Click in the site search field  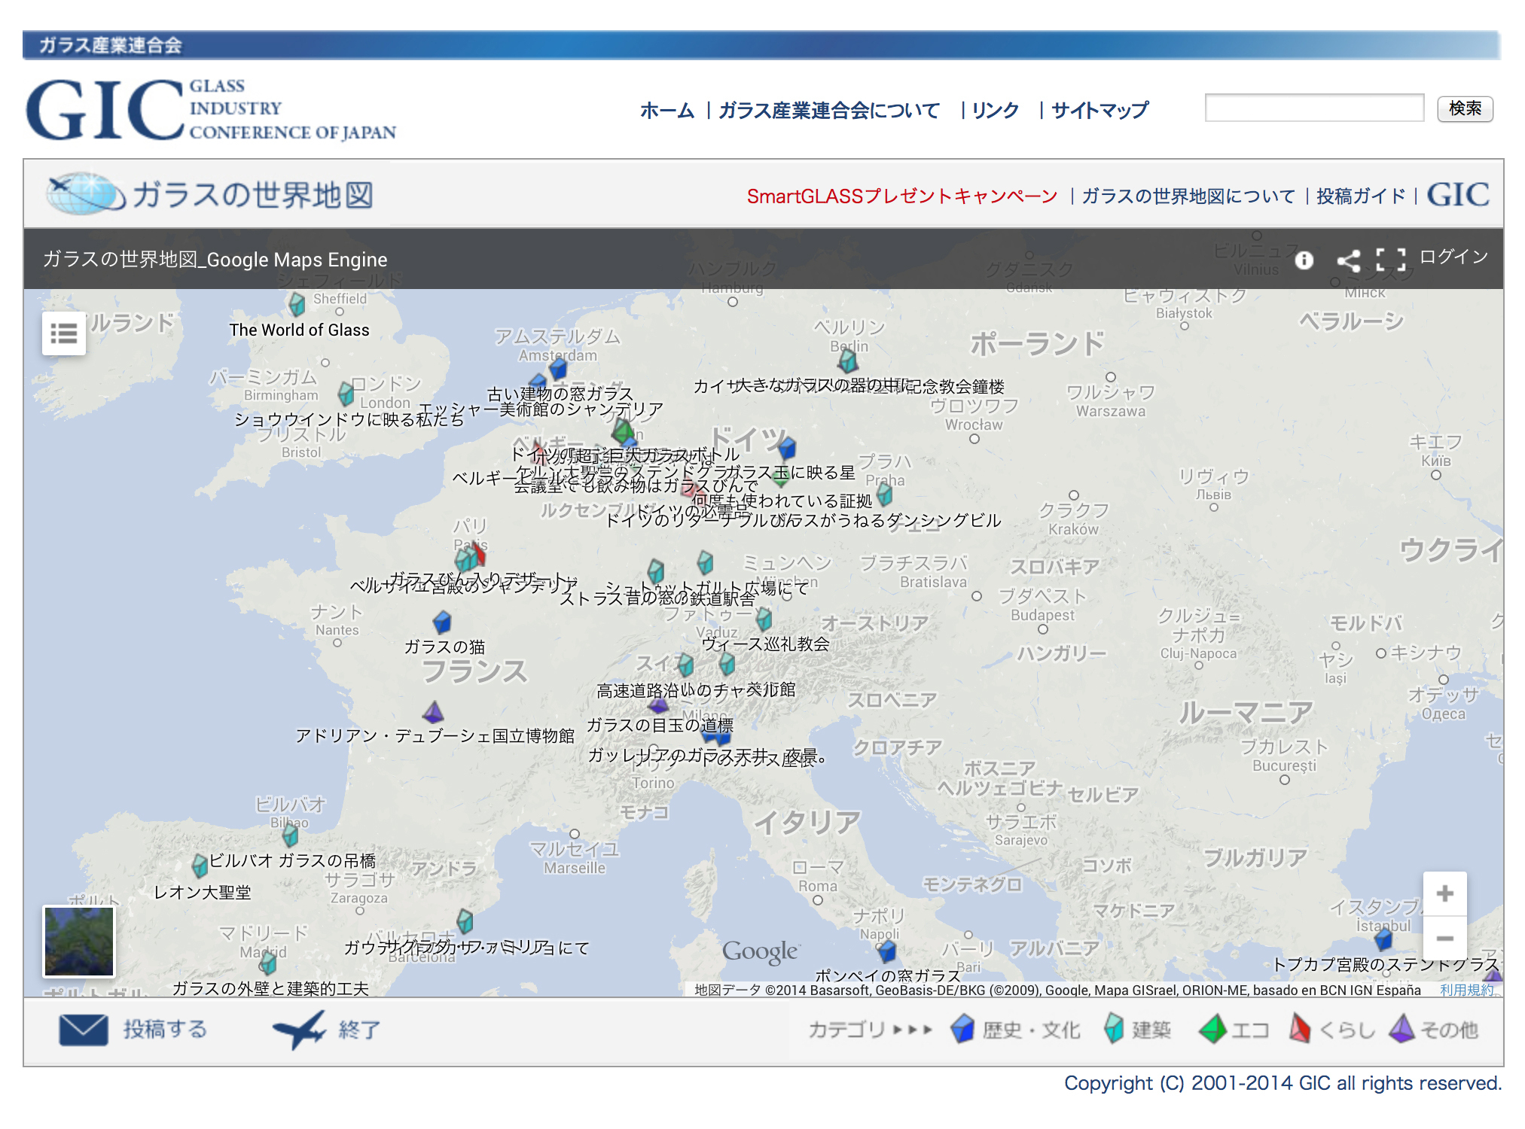click(x=1314, y=108)
